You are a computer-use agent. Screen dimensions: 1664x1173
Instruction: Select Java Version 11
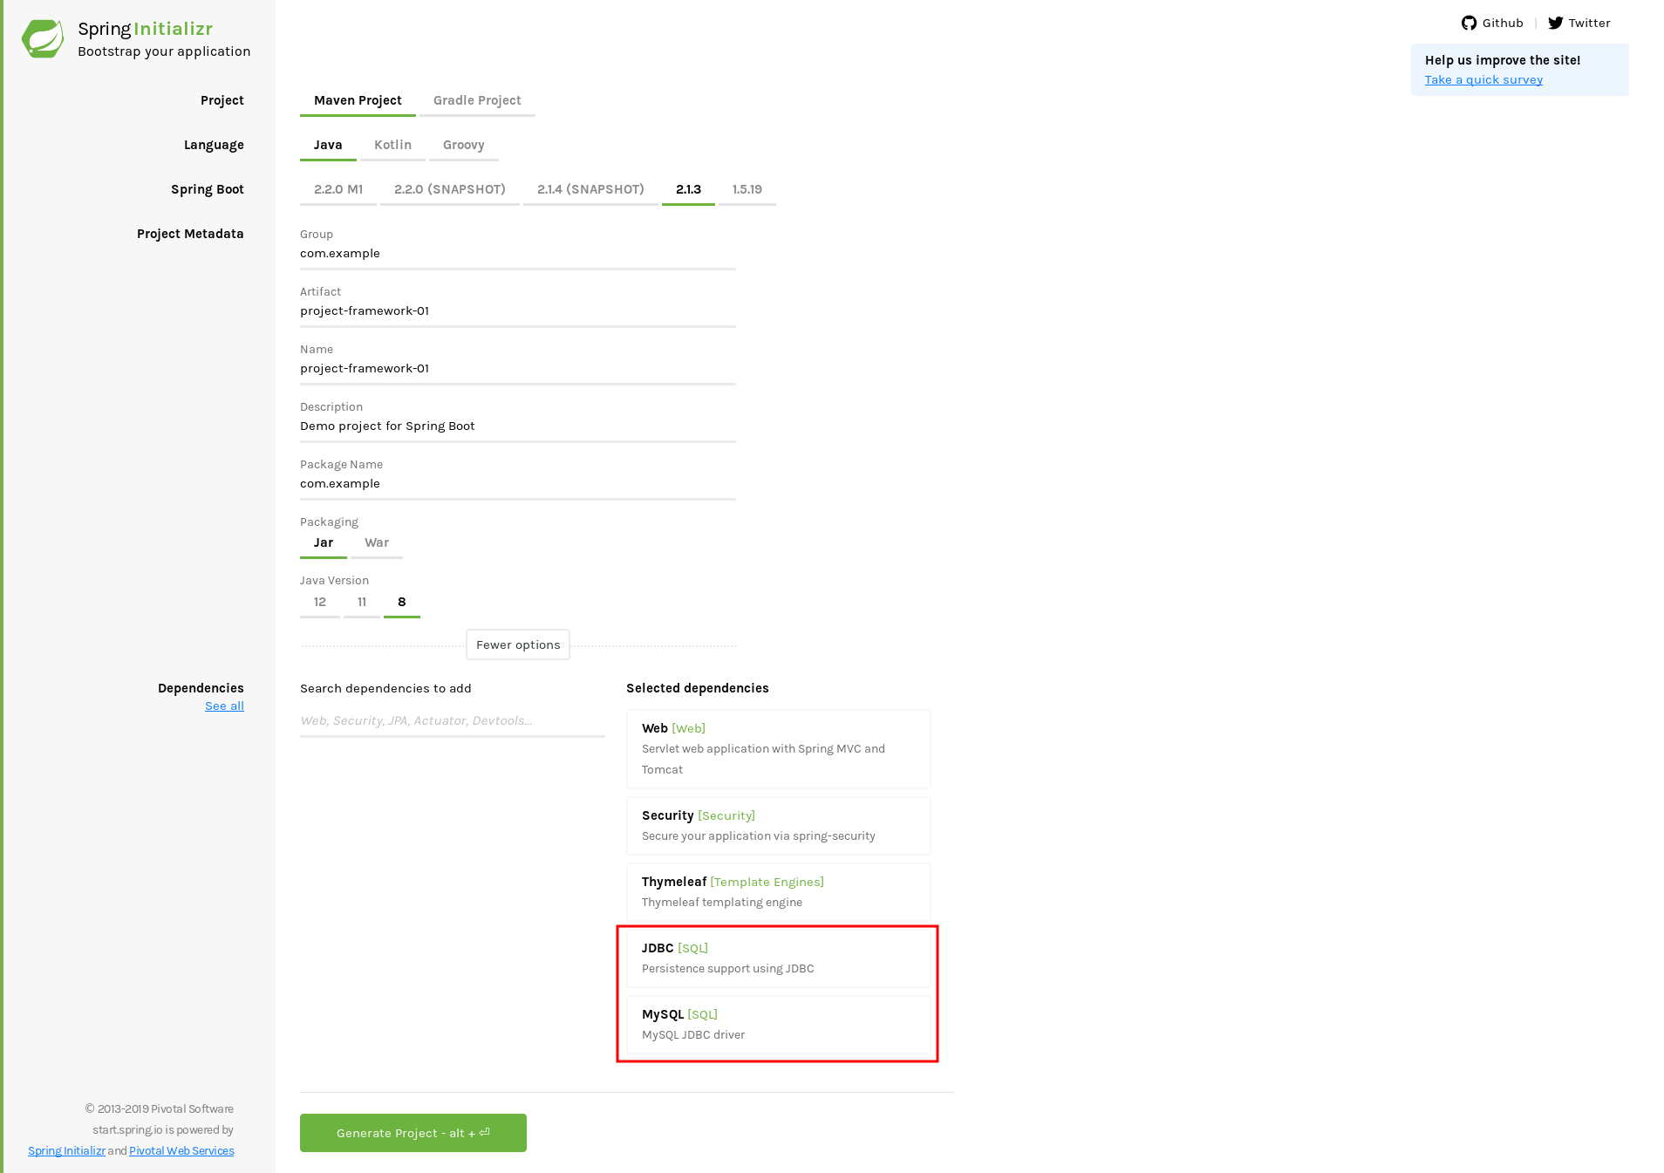click(362, 601)
